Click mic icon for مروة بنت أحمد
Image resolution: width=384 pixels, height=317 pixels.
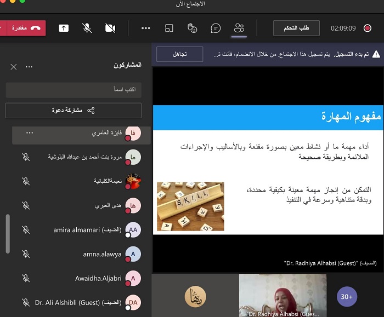pyautogui.click(x=26, y=157)
